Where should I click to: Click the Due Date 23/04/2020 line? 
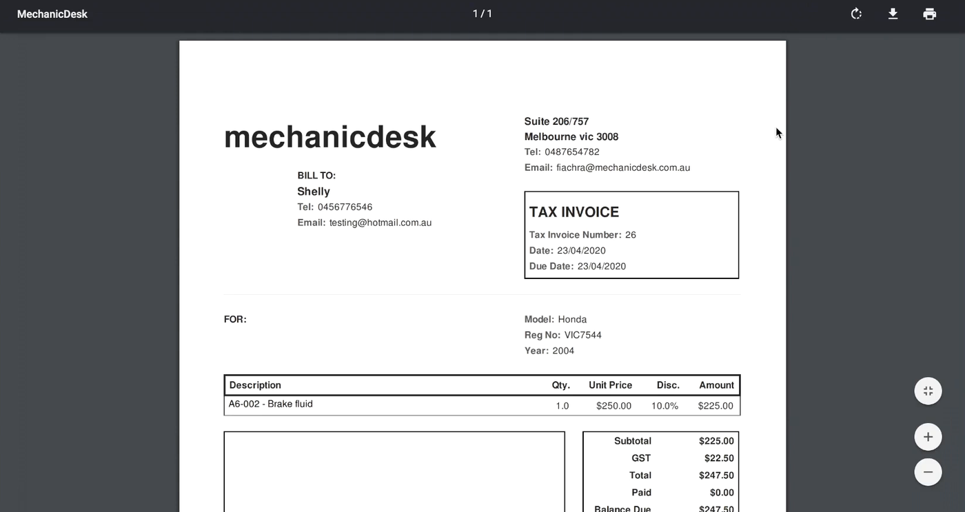pos(578,266)
